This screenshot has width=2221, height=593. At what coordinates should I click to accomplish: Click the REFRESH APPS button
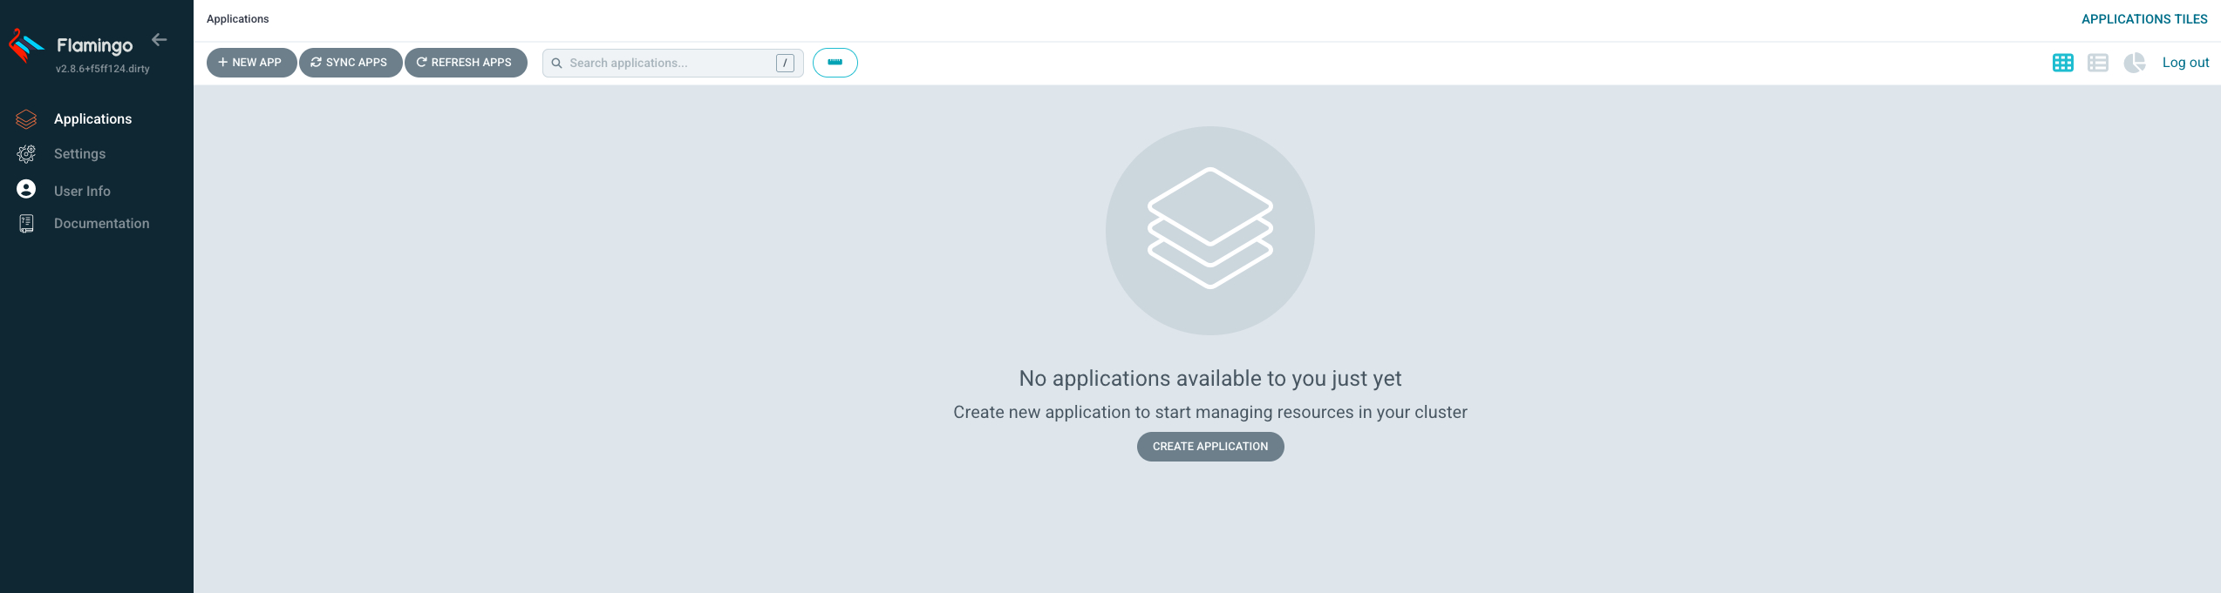[x=466, y=63]
